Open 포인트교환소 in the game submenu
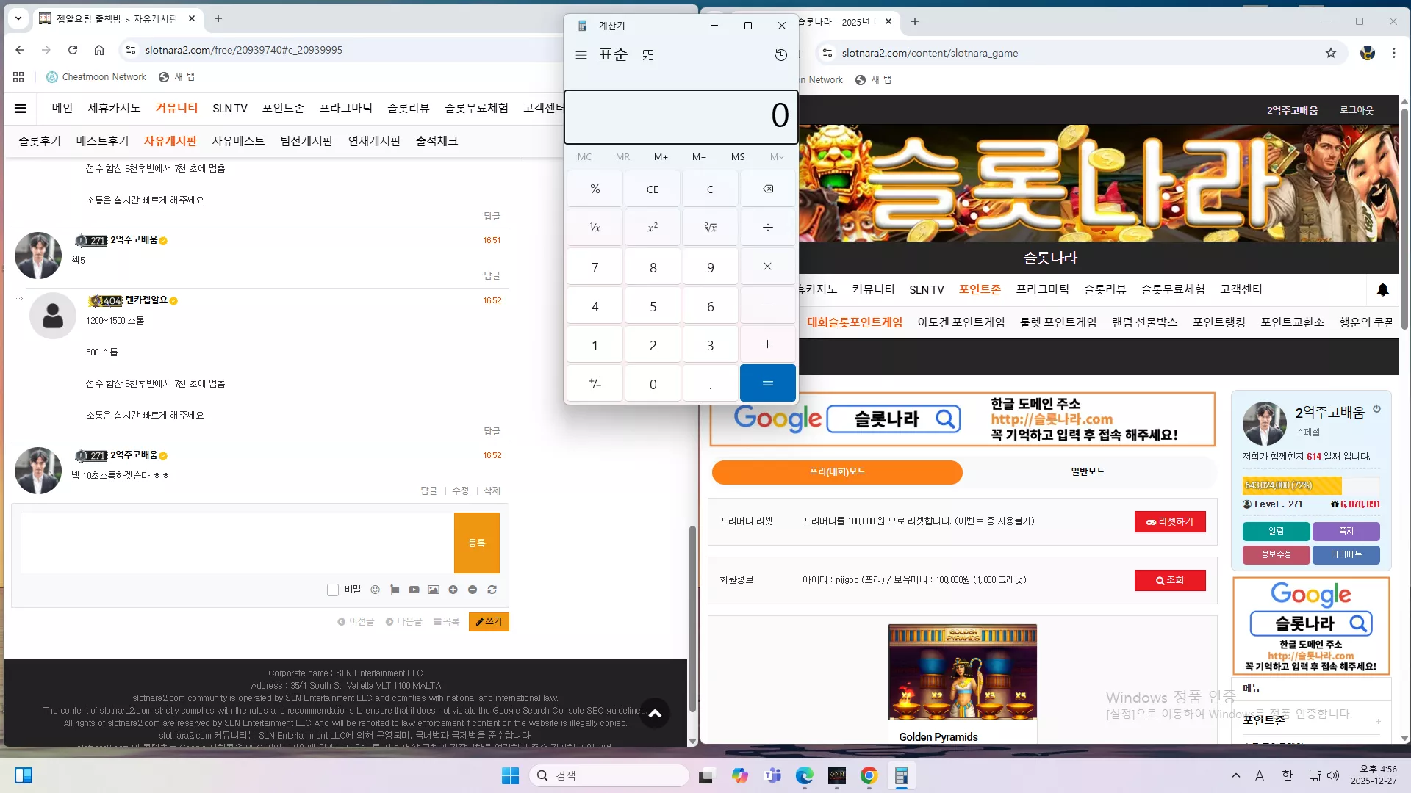 coord(1292,322)
